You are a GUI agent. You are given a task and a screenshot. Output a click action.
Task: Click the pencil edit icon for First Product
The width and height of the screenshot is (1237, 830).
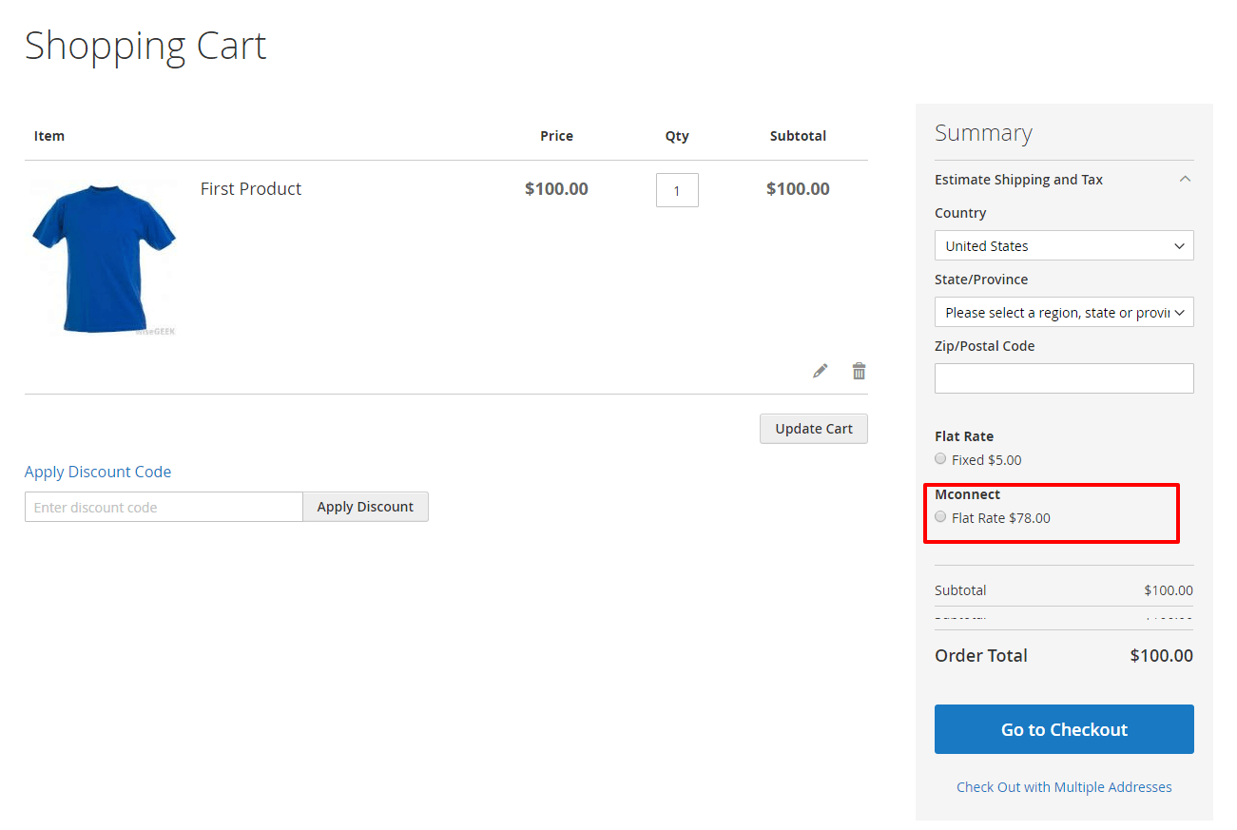pyautogui.click(x=820, y=371)
